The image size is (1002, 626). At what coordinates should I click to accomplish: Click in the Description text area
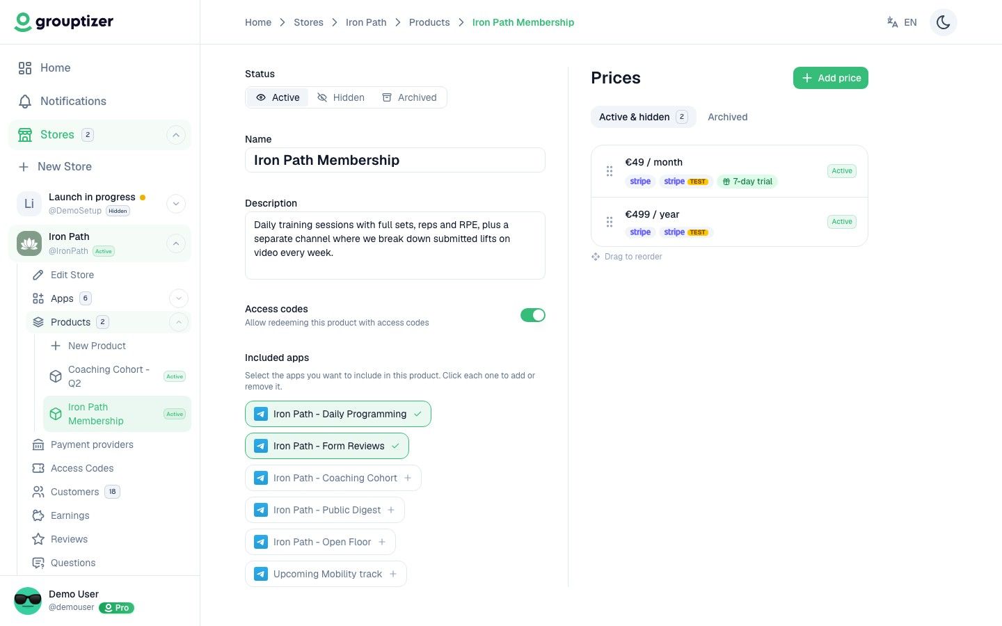tap(395, 246)
